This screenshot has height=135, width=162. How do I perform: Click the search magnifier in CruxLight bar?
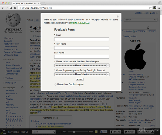(x=54, y=132)
